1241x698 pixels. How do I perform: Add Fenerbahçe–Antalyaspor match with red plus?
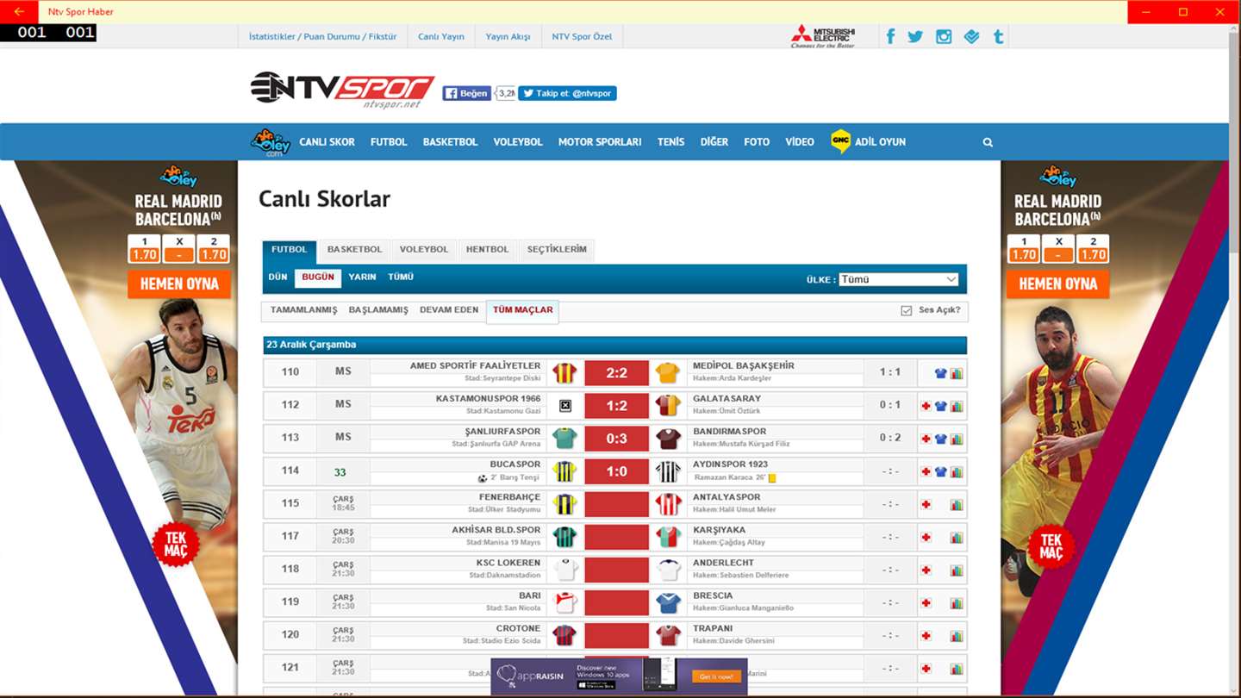tap(926, 504)
